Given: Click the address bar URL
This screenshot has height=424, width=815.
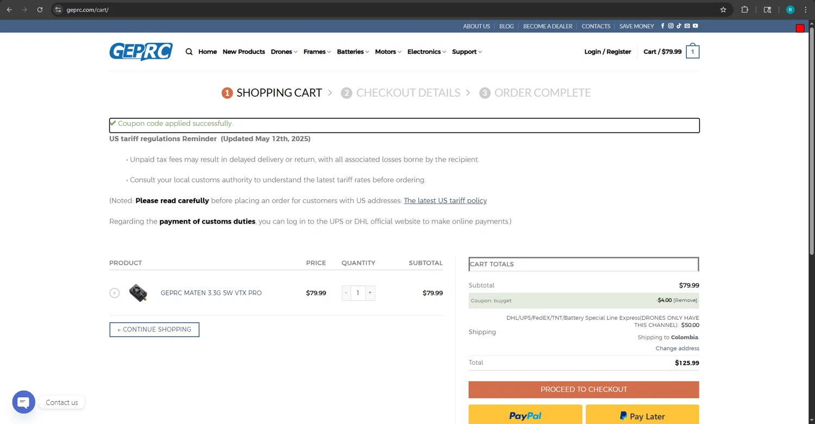Looking at the screenshot, I should pyautogui.click(x=87, y=10).
